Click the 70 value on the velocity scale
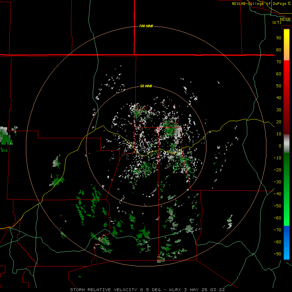Image resolution: width=292 pixels, height=292 pixels. click(279, 62)
